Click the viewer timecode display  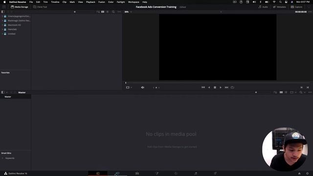tap(301, 12)
